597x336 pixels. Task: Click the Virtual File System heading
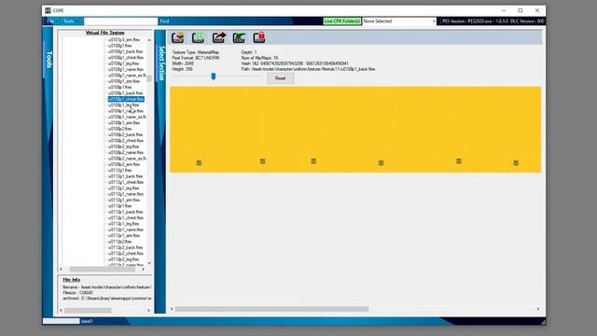(x=105, y=33)
